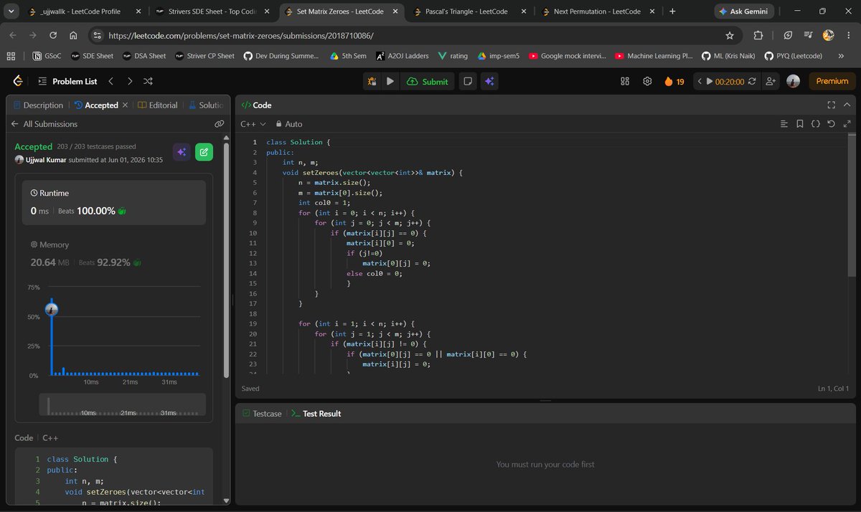The image size is (861, 512).
Task: Open the A2OJ Ladders bookmark
Action: point(403,56)
